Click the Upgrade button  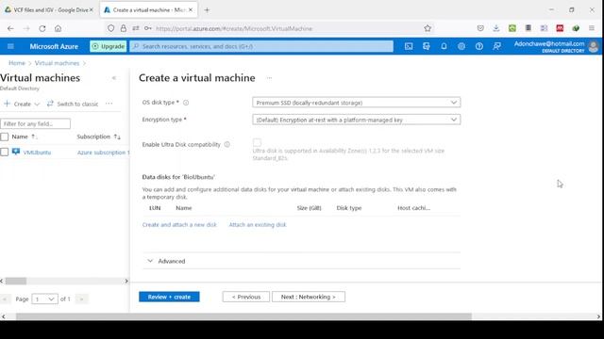pyautogui.click(x=109, y=46)
